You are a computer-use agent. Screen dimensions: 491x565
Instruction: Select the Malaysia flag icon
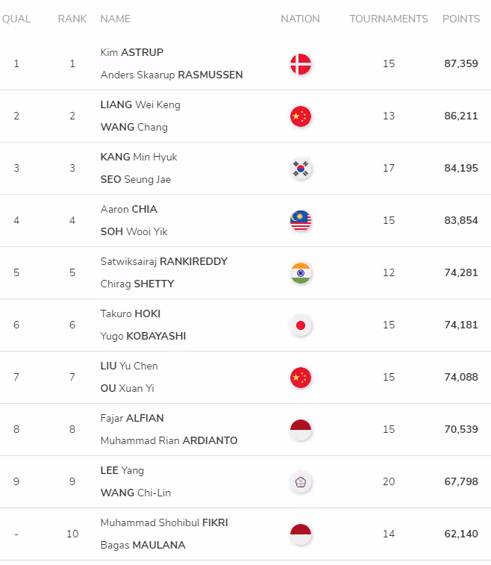[x=301, y=221]
